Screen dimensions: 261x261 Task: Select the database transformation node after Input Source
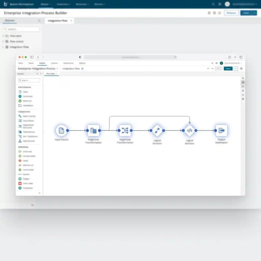[x=93, y=130]
